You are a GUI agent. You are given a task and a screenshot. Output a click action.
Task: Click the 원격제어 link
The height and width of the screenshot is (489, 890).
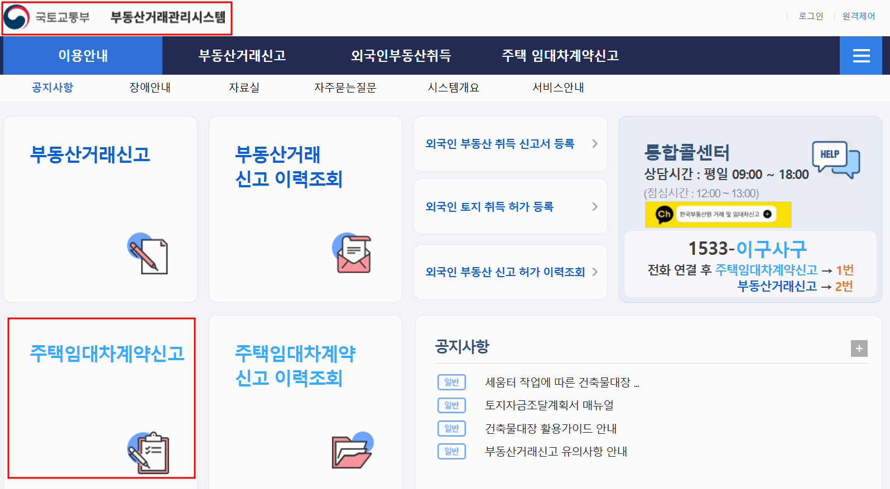pos(859,16)
